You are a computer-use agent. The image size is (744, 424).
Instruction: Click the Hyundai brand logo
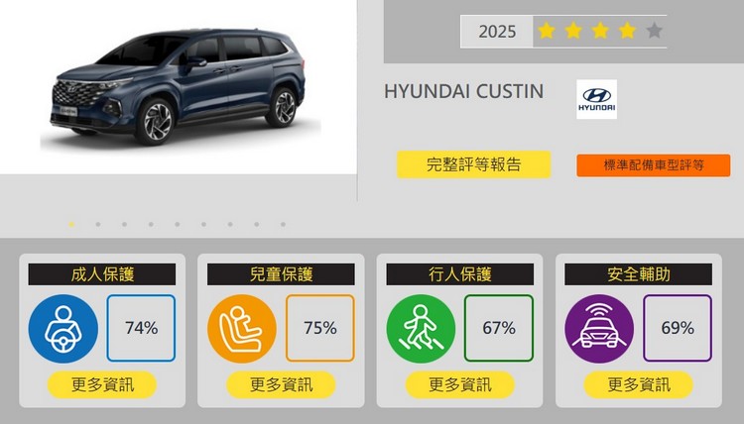point(596,99)
